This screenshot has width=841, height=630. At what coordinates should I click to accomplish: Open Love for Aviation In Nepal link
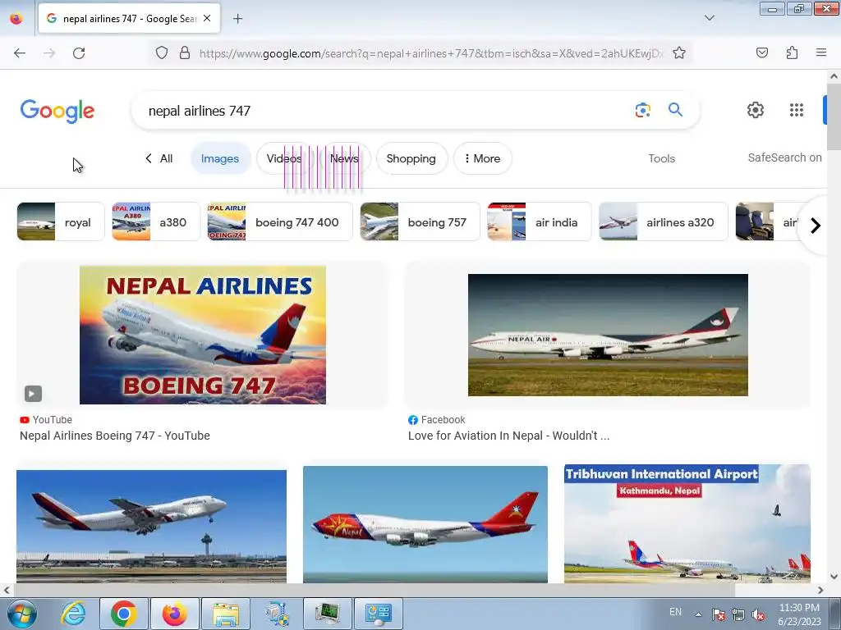click(508, 436)
